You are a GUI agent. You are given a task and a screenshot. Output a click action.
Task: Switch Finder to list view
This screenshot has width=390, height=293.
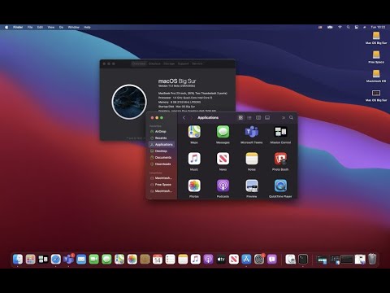tap(249, 117)
